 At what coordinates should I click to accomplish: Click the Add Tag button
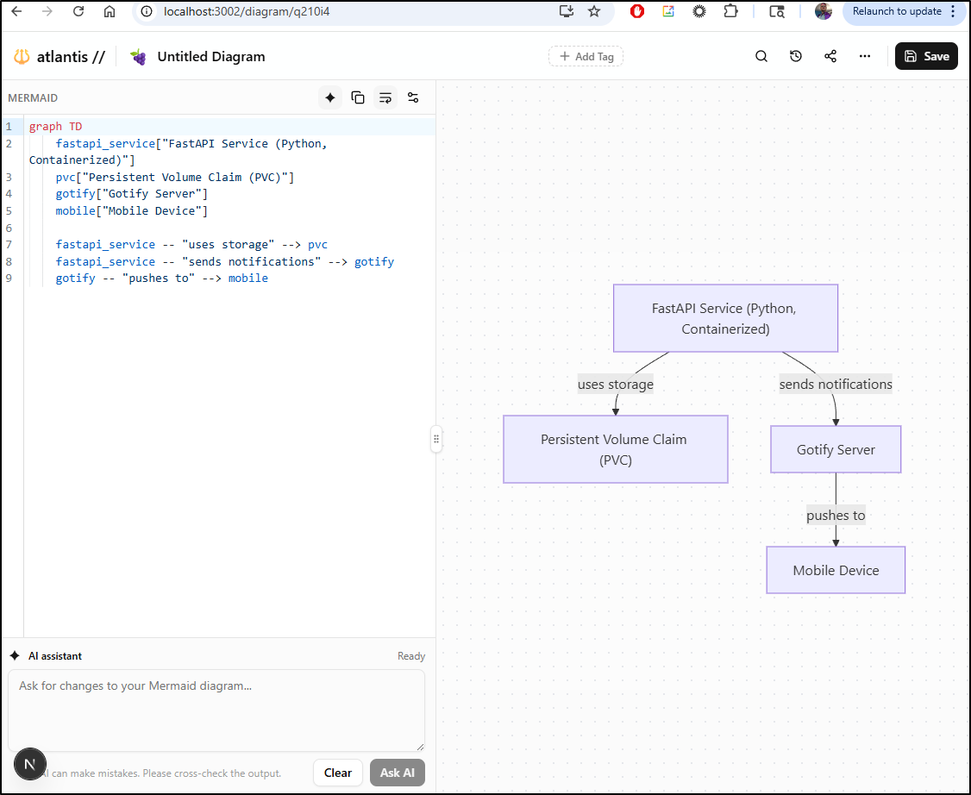tap(586, 56)
